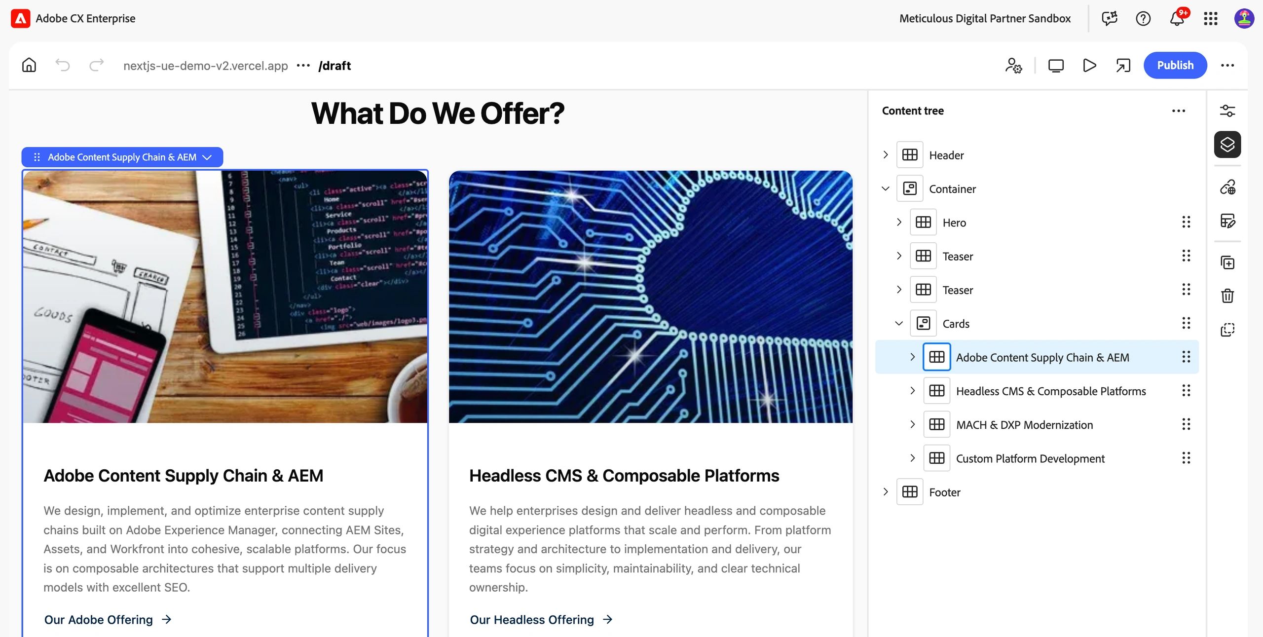Open the Adobe Content Supply Chain component dropdown
The width and height of the screenshot is (1263, 637).
click(207, 157)
